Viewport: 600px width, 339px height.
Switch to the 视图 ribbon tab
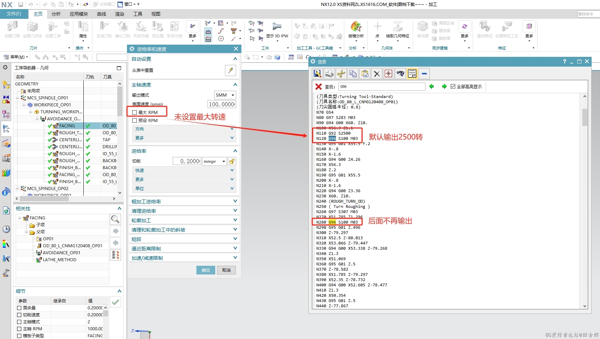tap(156, 14)
